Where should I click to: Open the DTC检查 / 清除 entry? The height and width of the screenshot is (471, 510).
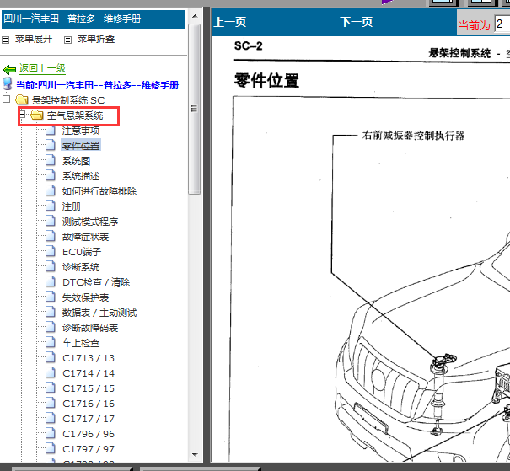pos(96,282)
